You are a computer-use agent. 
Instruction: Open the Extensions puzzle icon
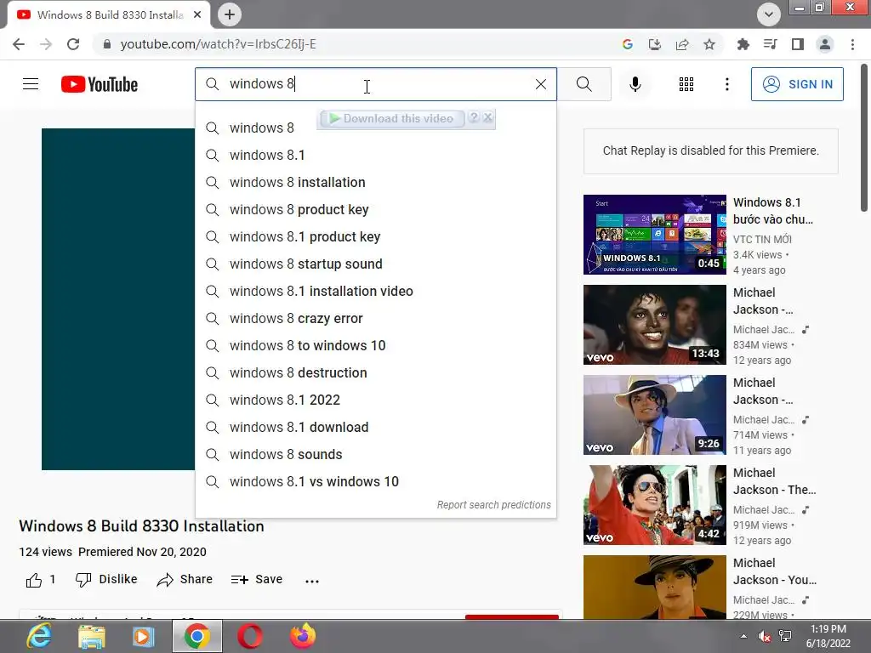[743, 44]
